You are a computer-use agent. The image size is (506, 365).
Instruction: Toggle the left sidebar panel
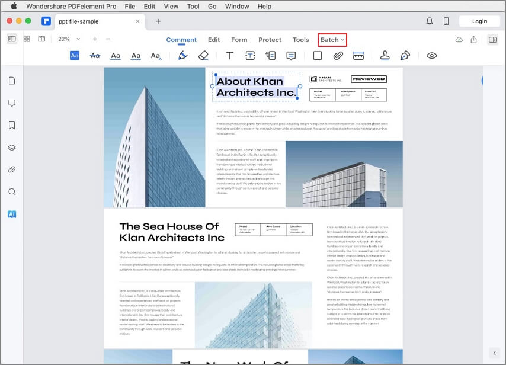12,39
